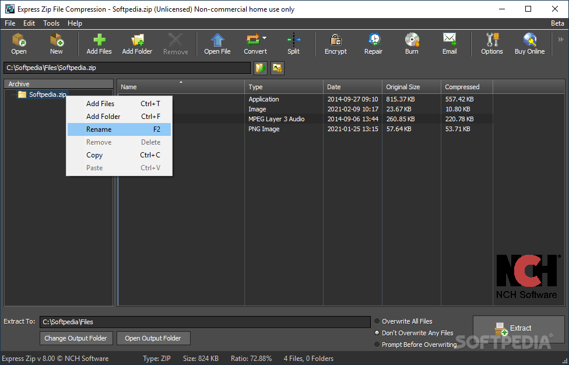Select Softpedia.zip in the Archive tree
The width and height of the screenshot is (569, 365).
pos(48,94)
